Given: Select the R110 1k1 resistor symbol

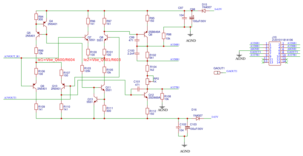Looking at the screenshot, I should (61, 107).
